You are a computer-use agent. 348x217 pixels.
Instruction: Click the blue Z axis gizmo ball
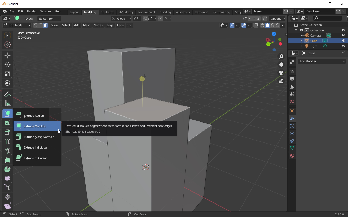tap(274, 34)
